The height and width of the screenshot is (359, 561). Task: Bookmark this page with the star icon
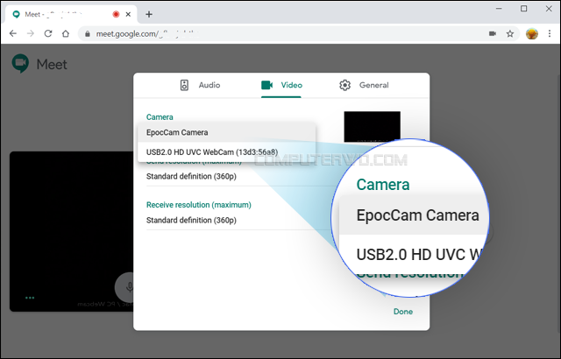pos(510,33)
